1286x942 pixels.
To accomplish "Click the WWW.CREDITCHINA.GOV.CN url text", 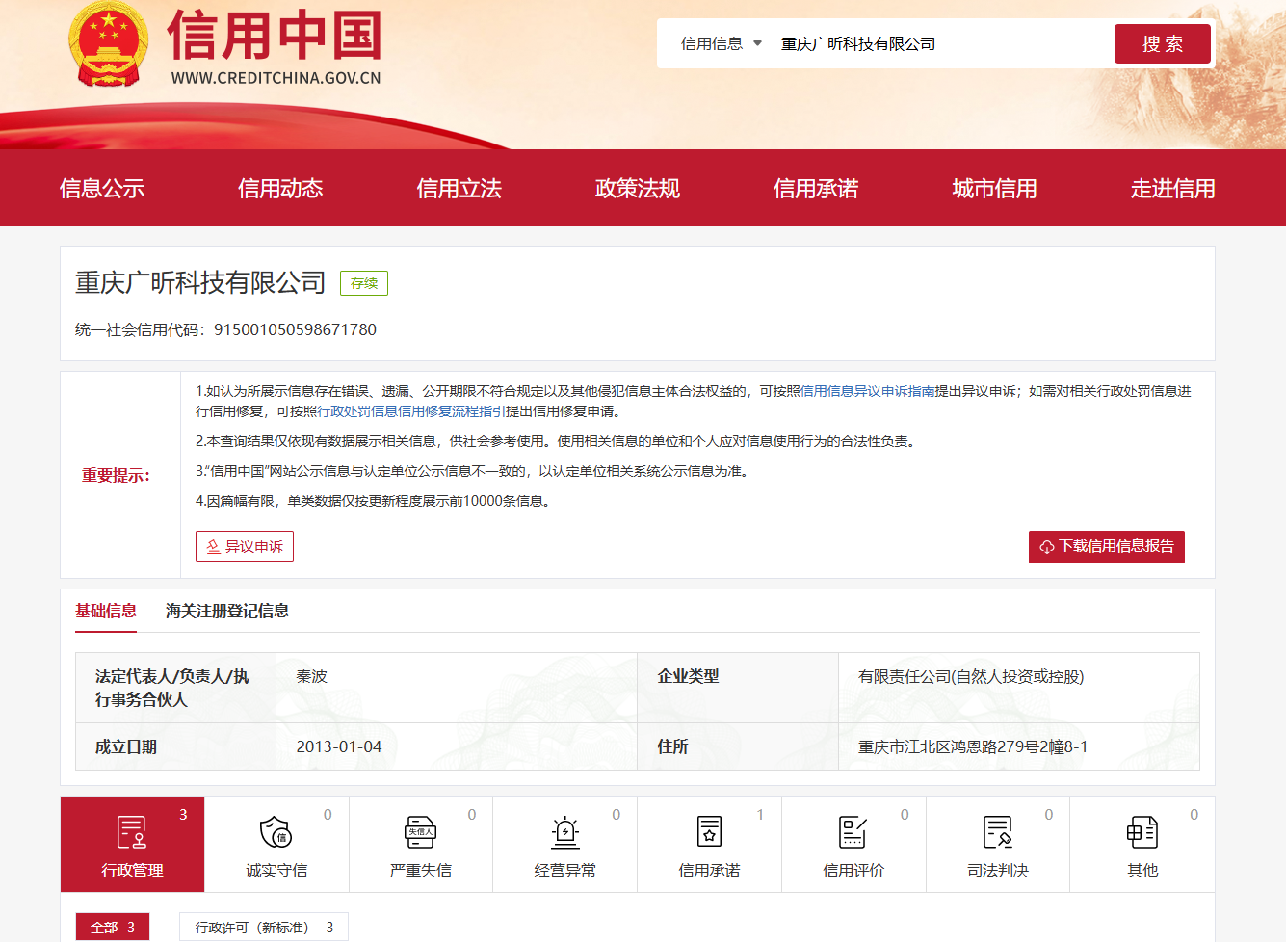I will click(x=276, y=78).
